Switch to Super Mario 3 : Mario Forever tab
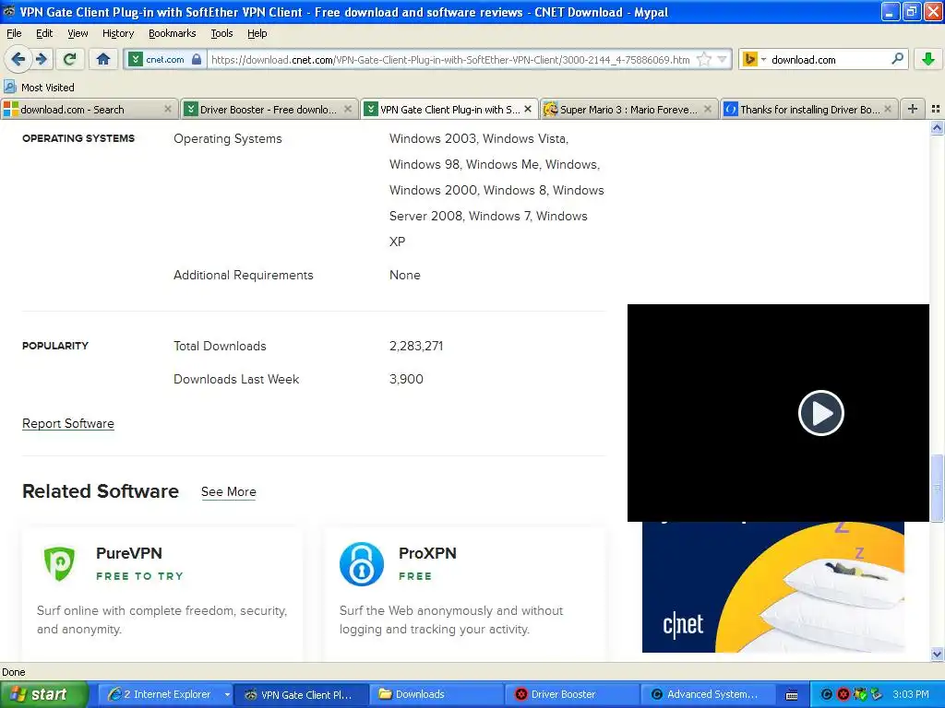Viewport: 945px width, 708px height. click(x=628, y=109)
